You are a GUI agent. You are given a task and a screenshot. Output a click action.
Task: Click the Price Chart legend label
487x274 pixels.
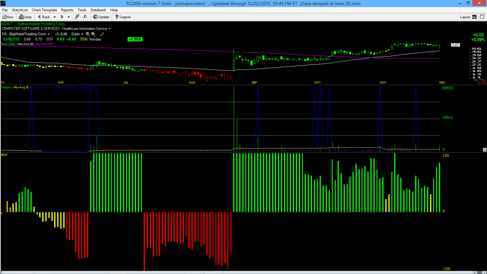pos(9,44)
